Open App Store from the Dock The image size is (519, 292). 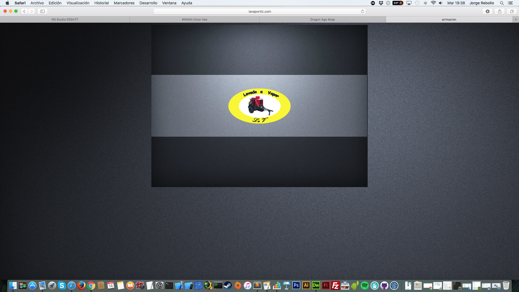(32, 285)
